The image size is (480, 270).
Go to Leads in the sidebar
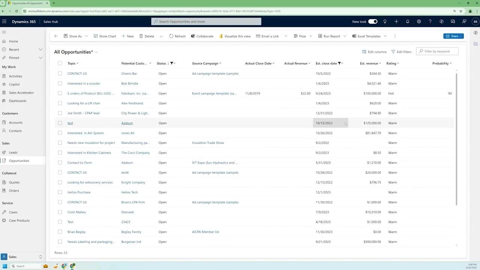click(13, 153)
